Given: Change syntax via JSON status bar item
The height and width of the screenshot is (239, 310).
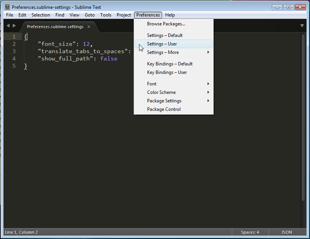Looking at the screenshot, I should click(x=286, y=232).
